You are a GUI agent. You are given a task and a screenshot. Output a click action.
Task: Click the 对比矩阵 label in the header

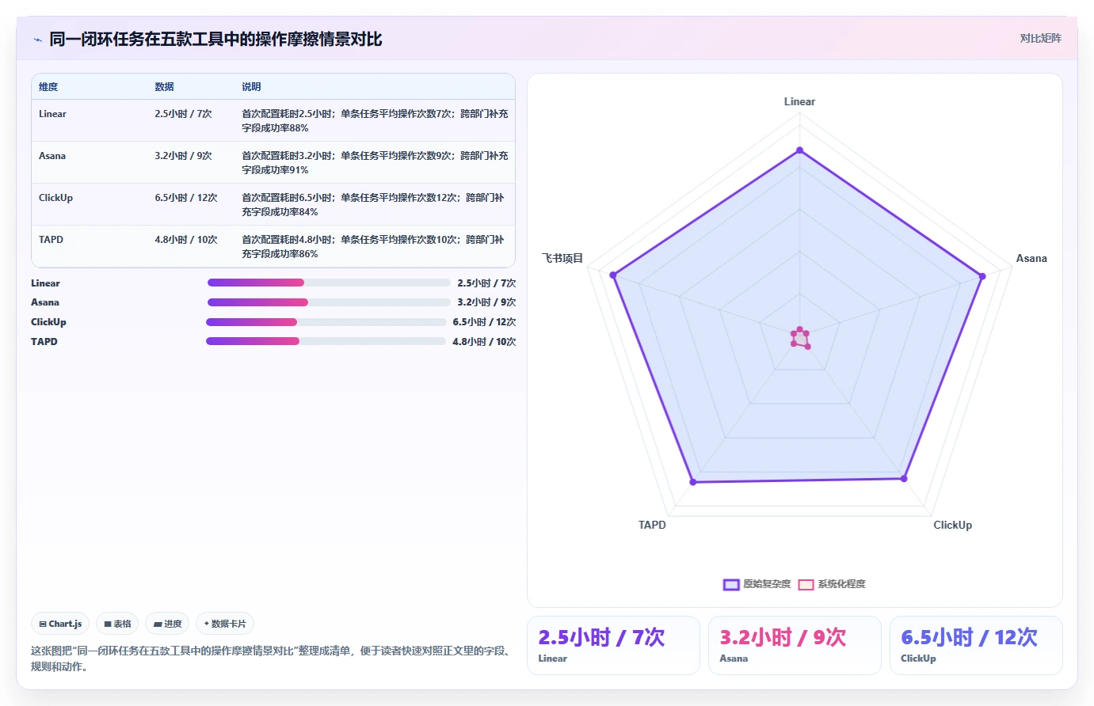point(1040,38)
